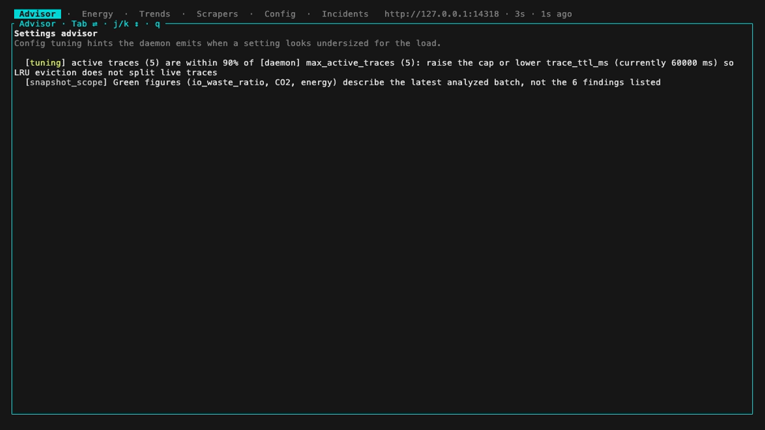Viewport: 765px width, 430px height.
Task: Click the '1s ago' refresh status
Action: pos(557,14)
